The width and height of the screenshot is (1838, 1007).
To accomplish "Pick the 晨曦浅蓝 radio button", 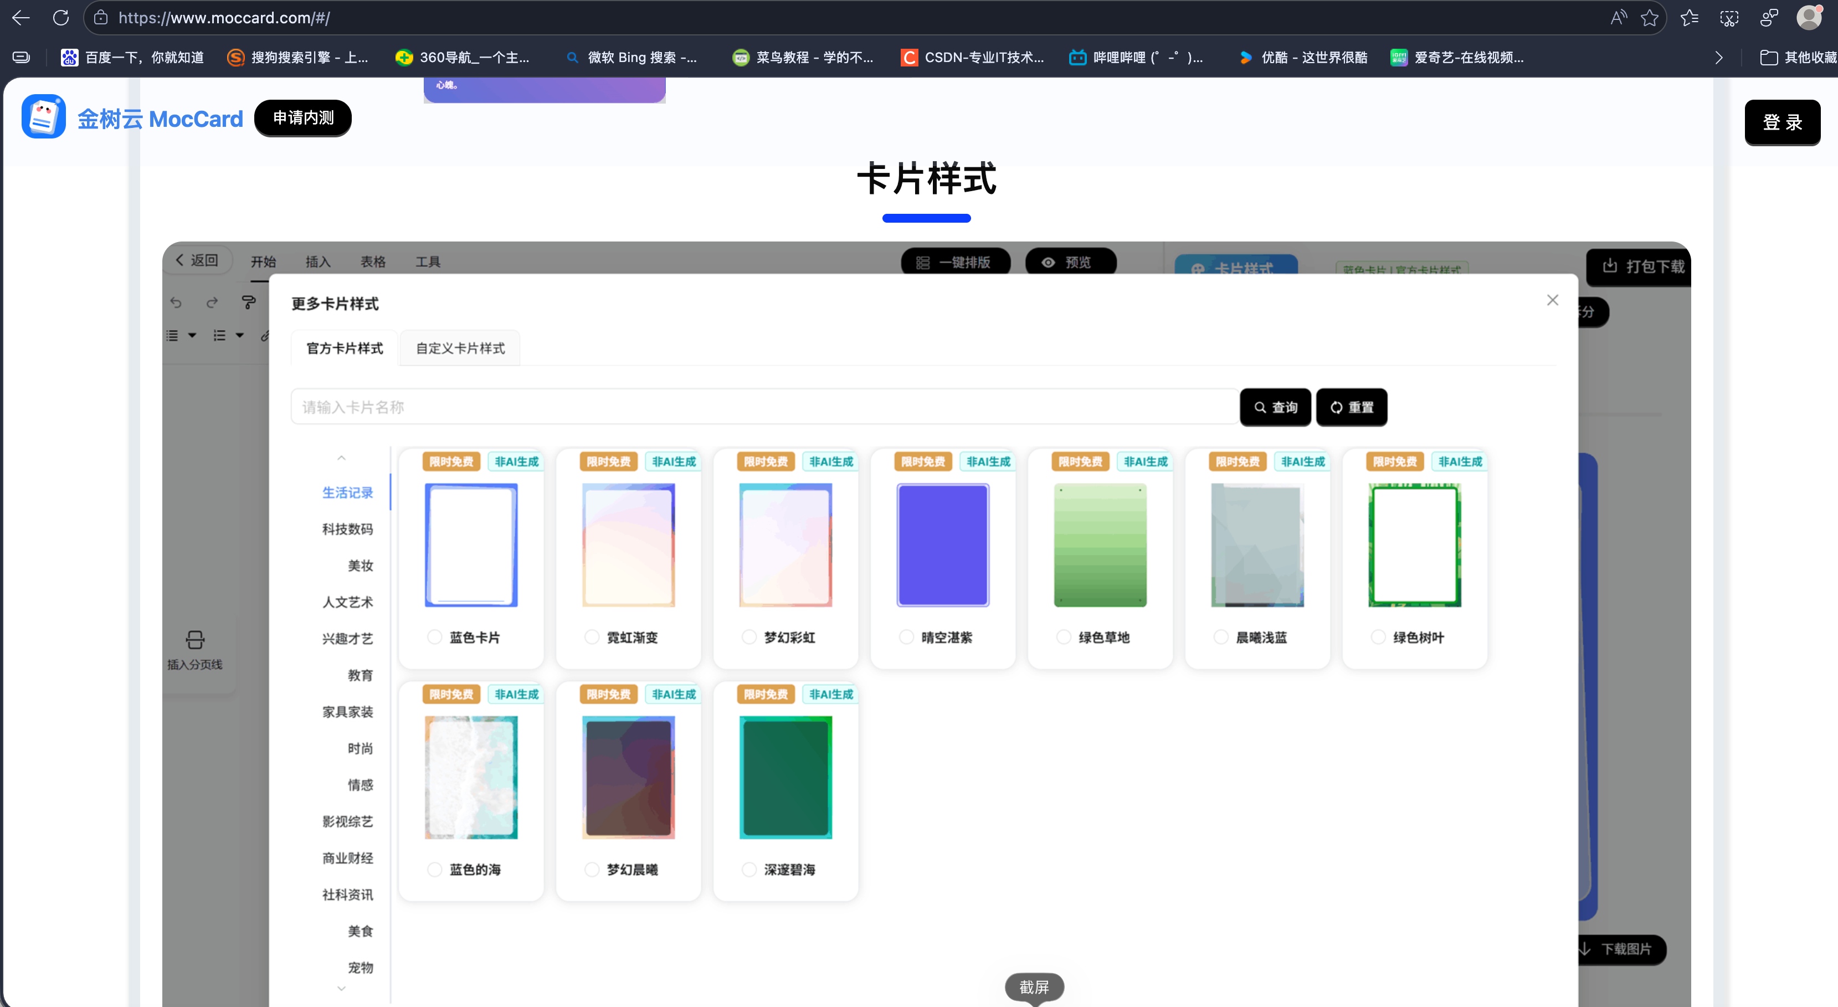I will [1221, 636].
